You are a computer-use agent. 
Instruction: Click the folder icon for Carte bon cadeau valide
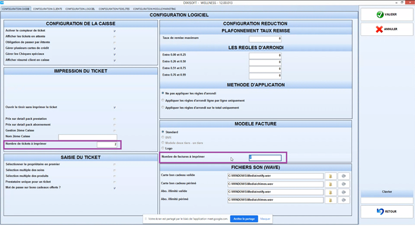[330, 176]
